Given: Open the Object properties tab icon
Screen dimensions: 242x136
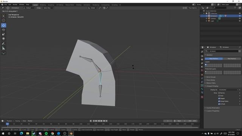Looking at the screenshot, I should click(x=202, y=75).
